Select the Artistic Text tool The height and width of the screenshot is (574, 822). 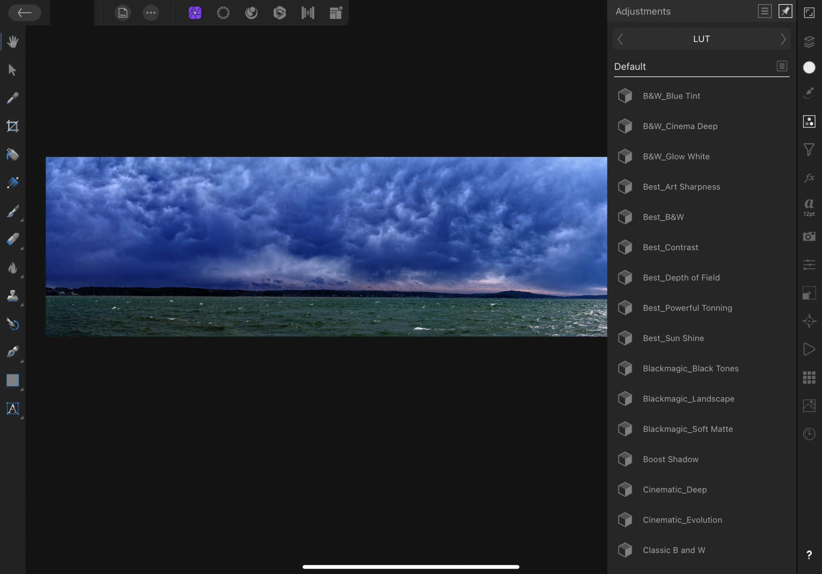click(13, 408)
